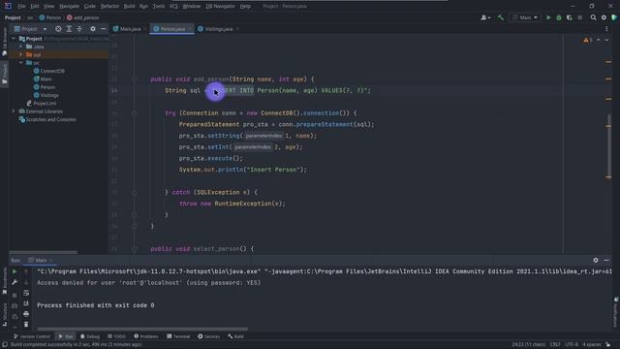Click the wrench icon in the Run panel
Image resolution: width=620 pixels, height=349 pixels.
[15, 282]
